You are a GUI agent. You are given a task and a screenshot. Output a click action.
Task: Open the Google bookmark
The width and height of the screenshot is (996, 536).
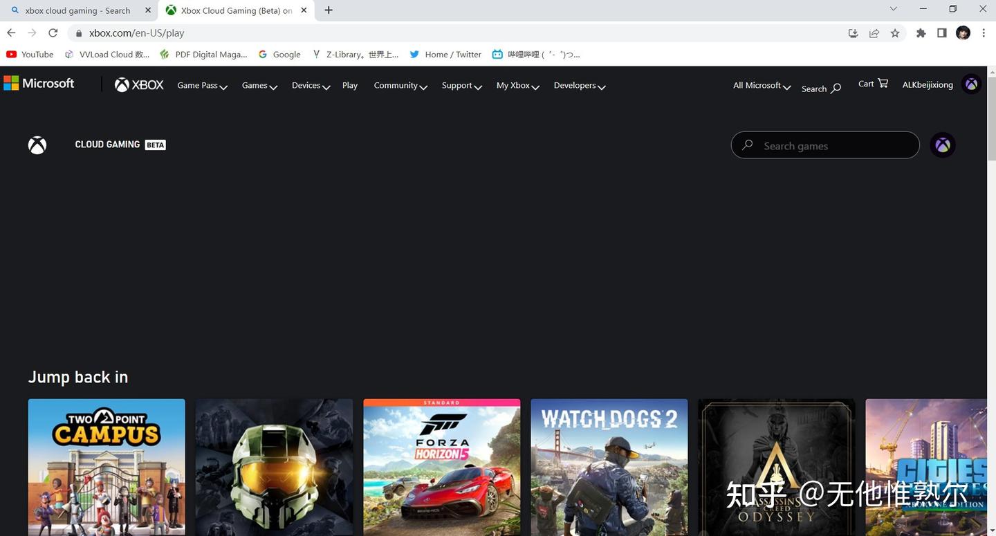279,55
